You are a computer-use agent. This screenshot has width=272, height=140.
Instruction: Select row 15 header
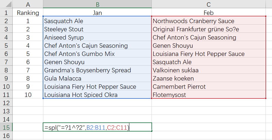click(x=6, y=127)
